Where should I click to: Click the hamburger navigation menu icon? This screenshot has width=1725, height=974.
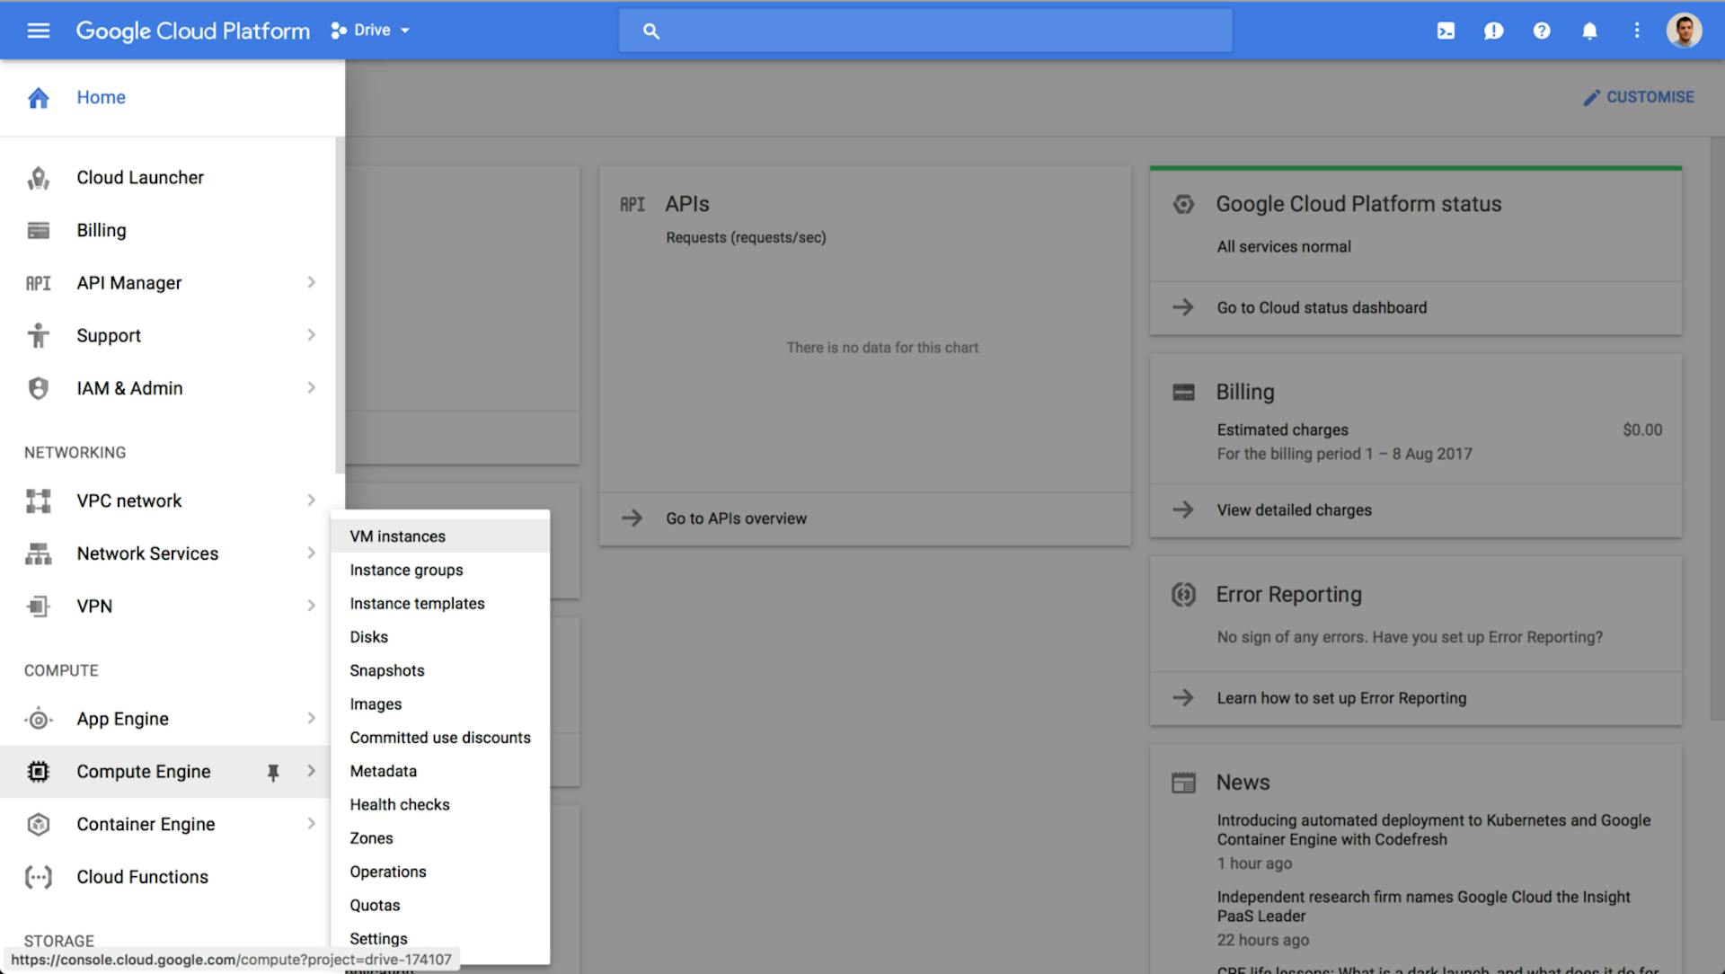[38, 30]
